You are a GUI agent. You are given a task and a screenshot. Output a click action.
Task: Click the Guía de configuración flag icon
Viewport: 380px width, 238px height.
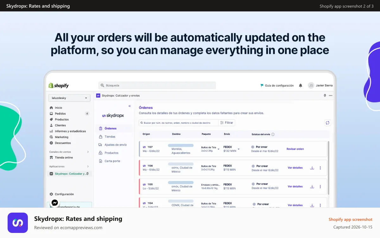click(x=262, y=85)
